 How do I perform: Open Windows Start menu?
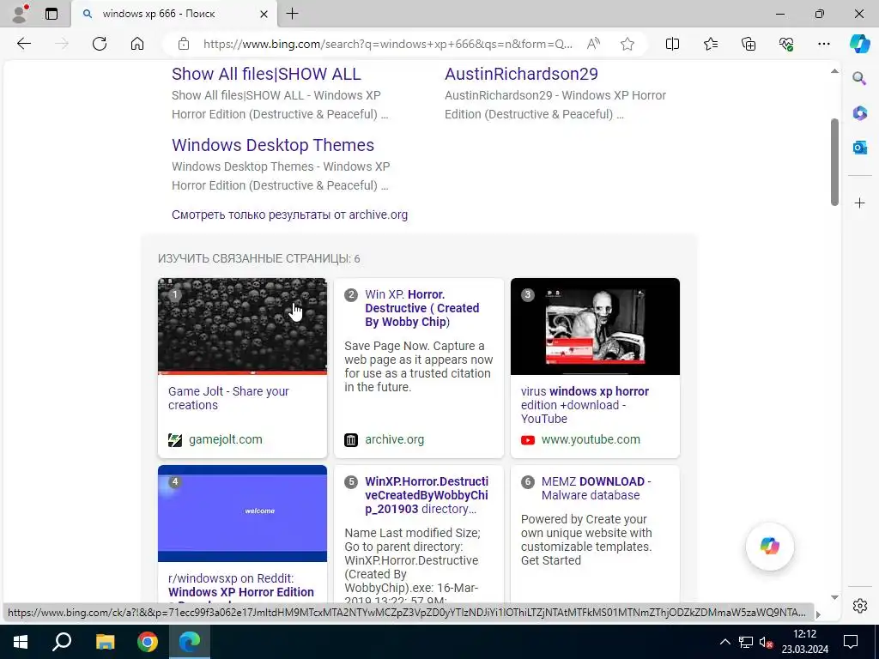[21, 642]
